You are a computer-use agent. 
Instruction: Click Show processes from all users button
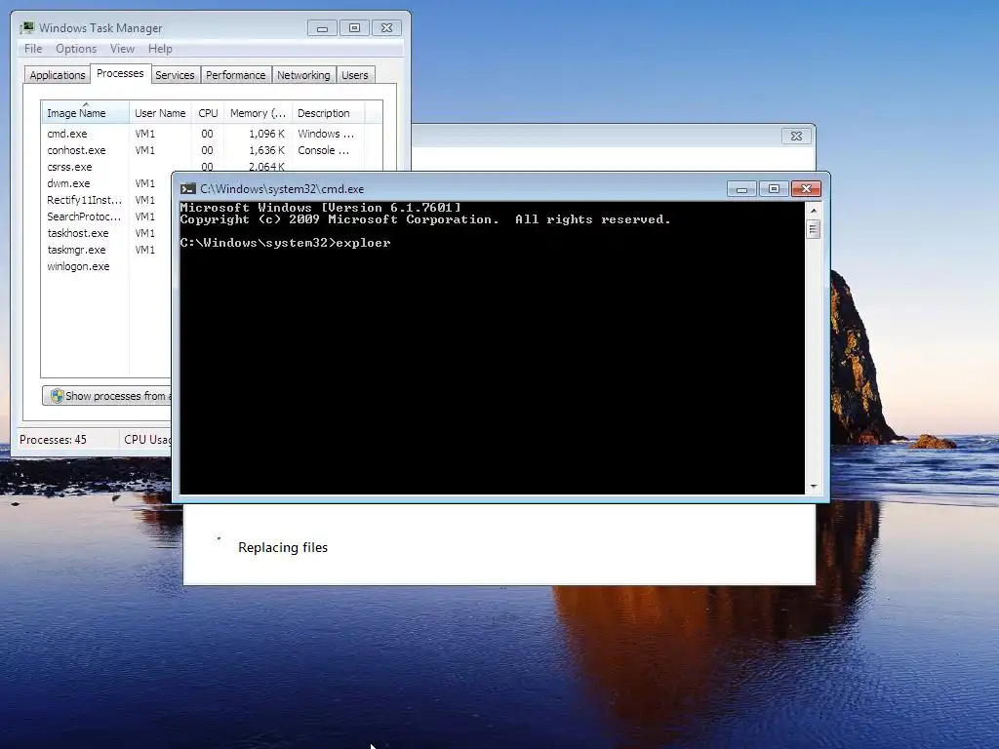point(107,396)
